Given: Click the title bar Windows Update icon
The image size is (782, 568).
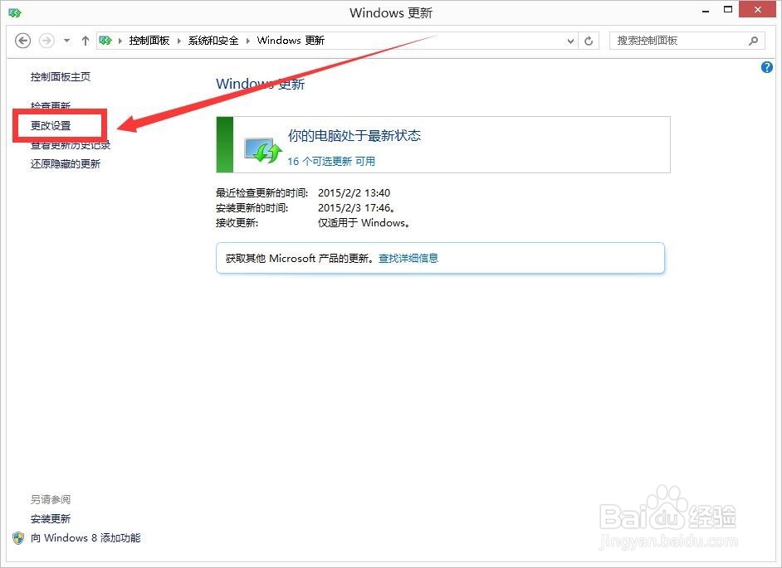Looking at the screenshot, I should (14, 12).
